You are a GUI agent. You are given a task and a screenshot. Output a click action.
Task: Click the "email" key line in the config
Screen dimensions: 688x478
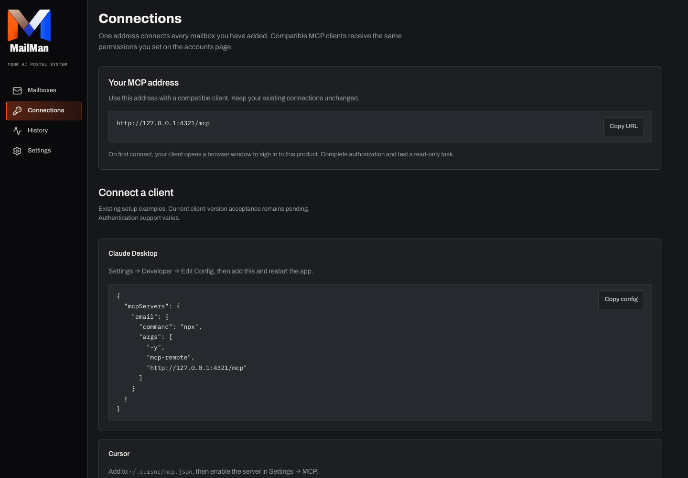tap(150, 317)
